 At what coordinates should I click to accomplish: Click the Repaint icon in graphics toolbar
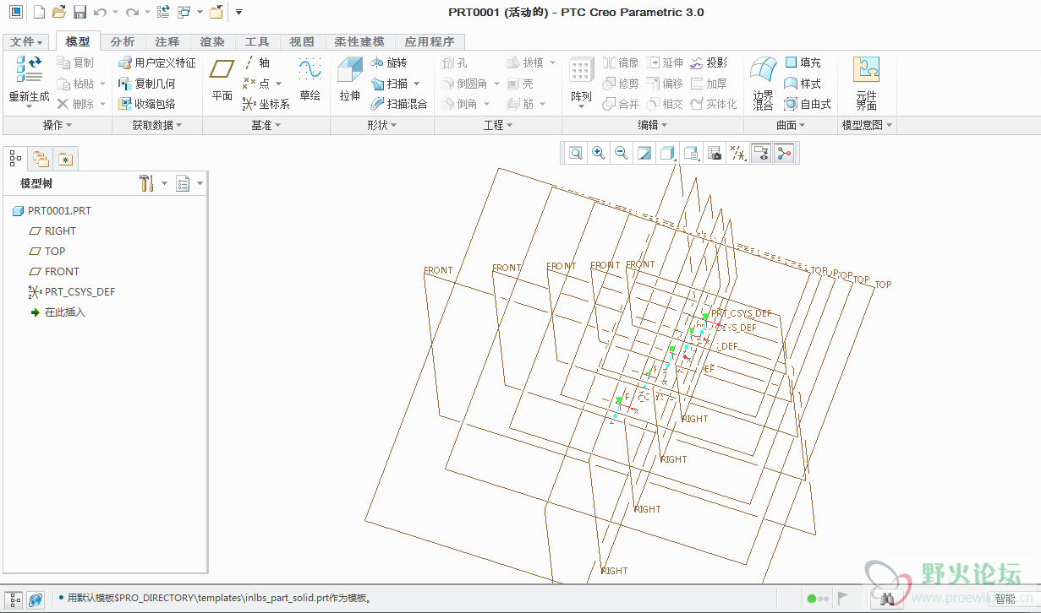point(644,153)
